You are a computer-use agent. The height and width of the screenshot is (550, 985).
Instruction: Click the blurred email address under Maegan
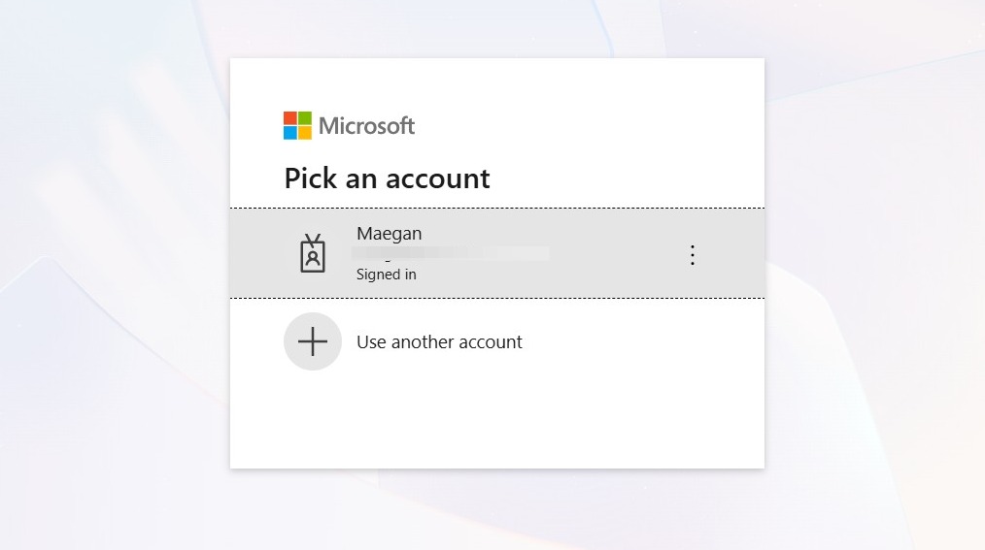click(450, 253)
